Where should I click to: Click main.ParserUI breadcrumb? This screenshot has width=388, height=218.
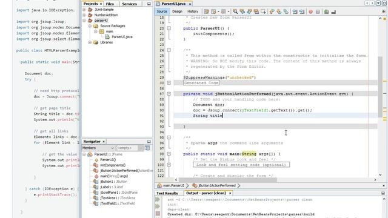[x=173, y=186]
